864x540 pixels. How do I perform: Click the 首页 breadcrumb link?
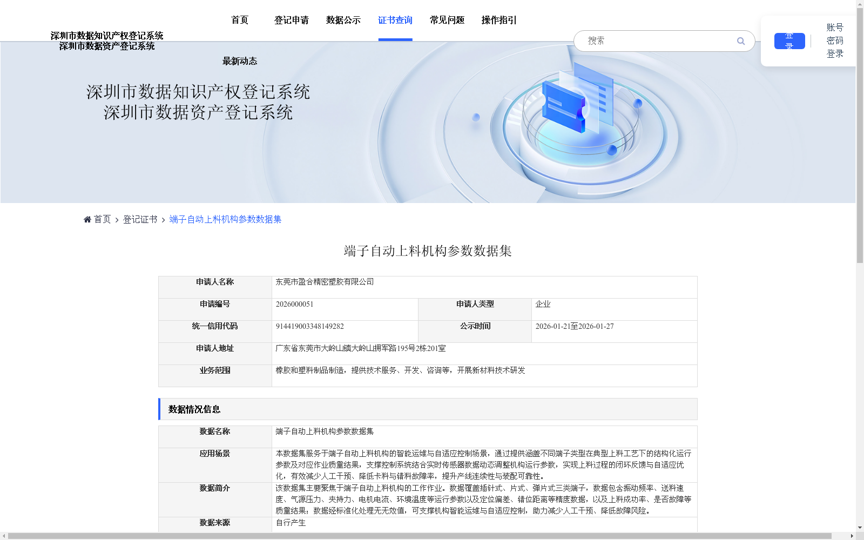102,219
